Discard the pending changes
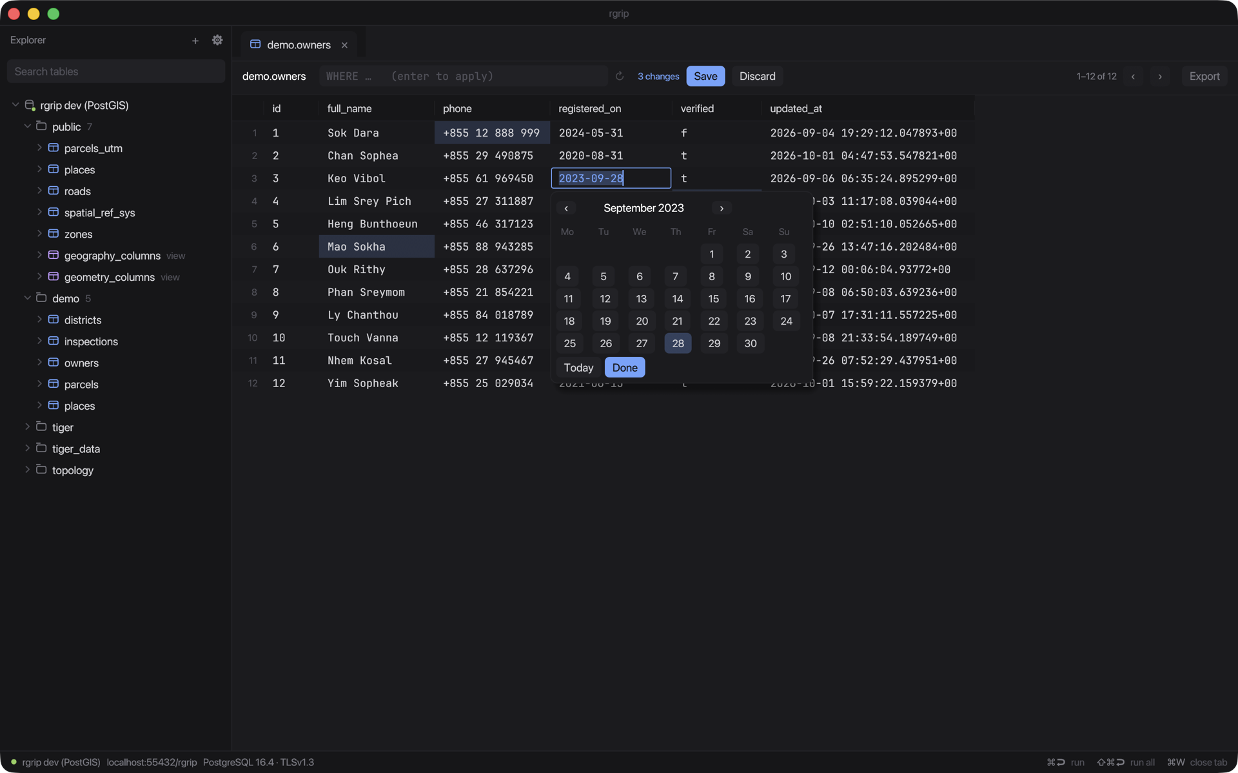This screenshot has height=773, width=1238. click(x=757, y=76)
